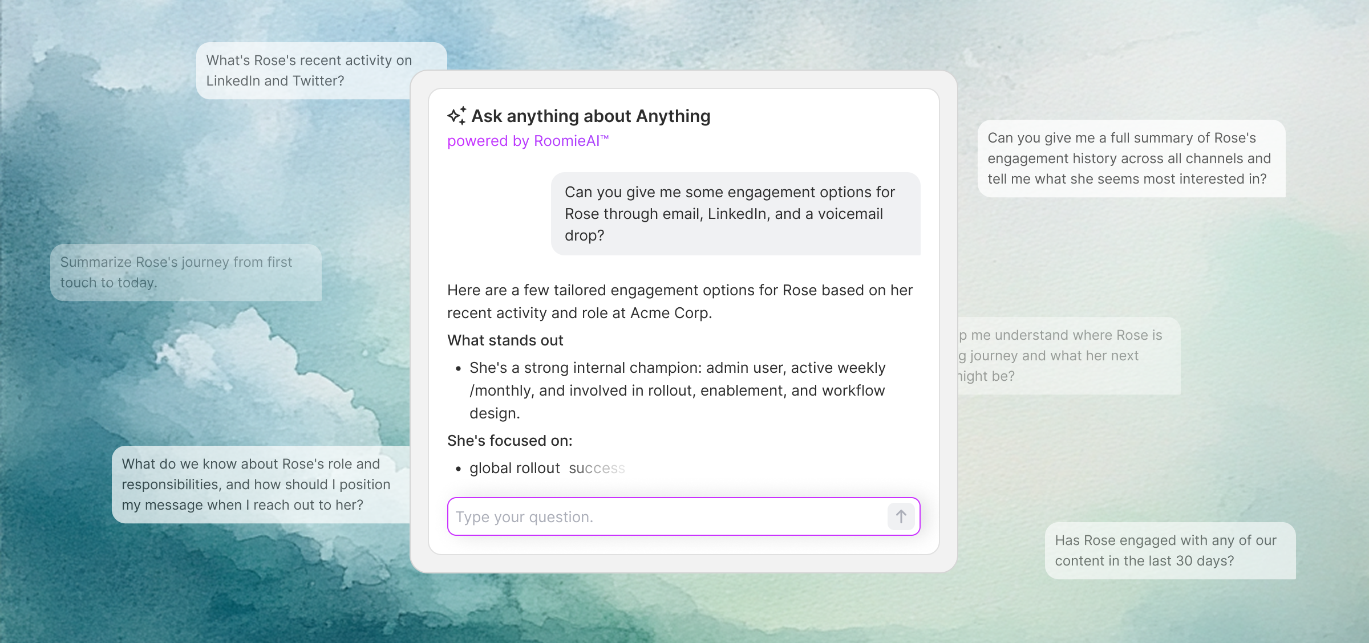The image size is (1369, 643).
Task: Click the word 'Acme Corp.' in response
Action: [671, 313]
